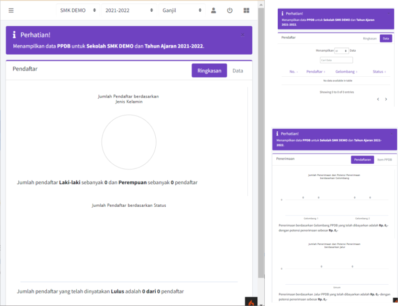Click the Cari Data search field
The width and height of the screenshot is (398, 306).
click(336, 60)
